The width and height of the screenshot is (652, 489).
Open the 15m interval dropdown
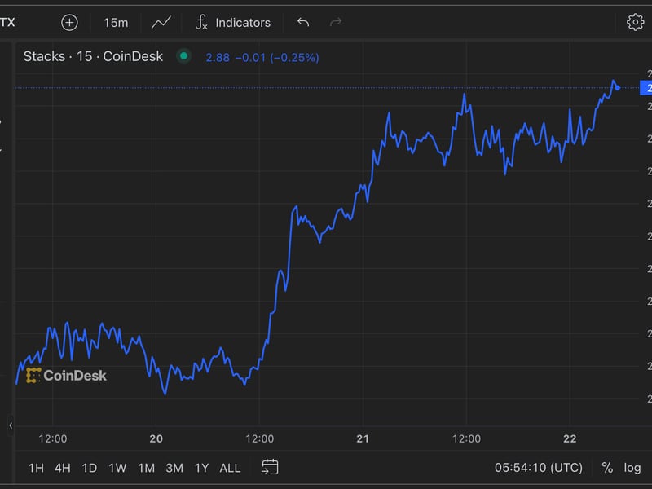116,22
